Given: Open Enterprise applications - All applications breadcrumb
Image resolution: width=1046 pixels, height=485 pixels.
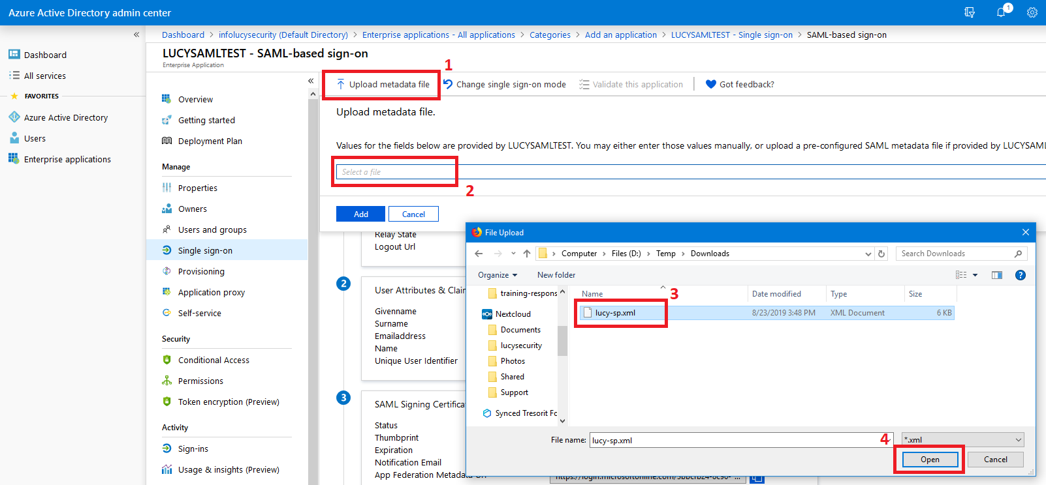Looking at the screenshot, I should pos(439,35).
